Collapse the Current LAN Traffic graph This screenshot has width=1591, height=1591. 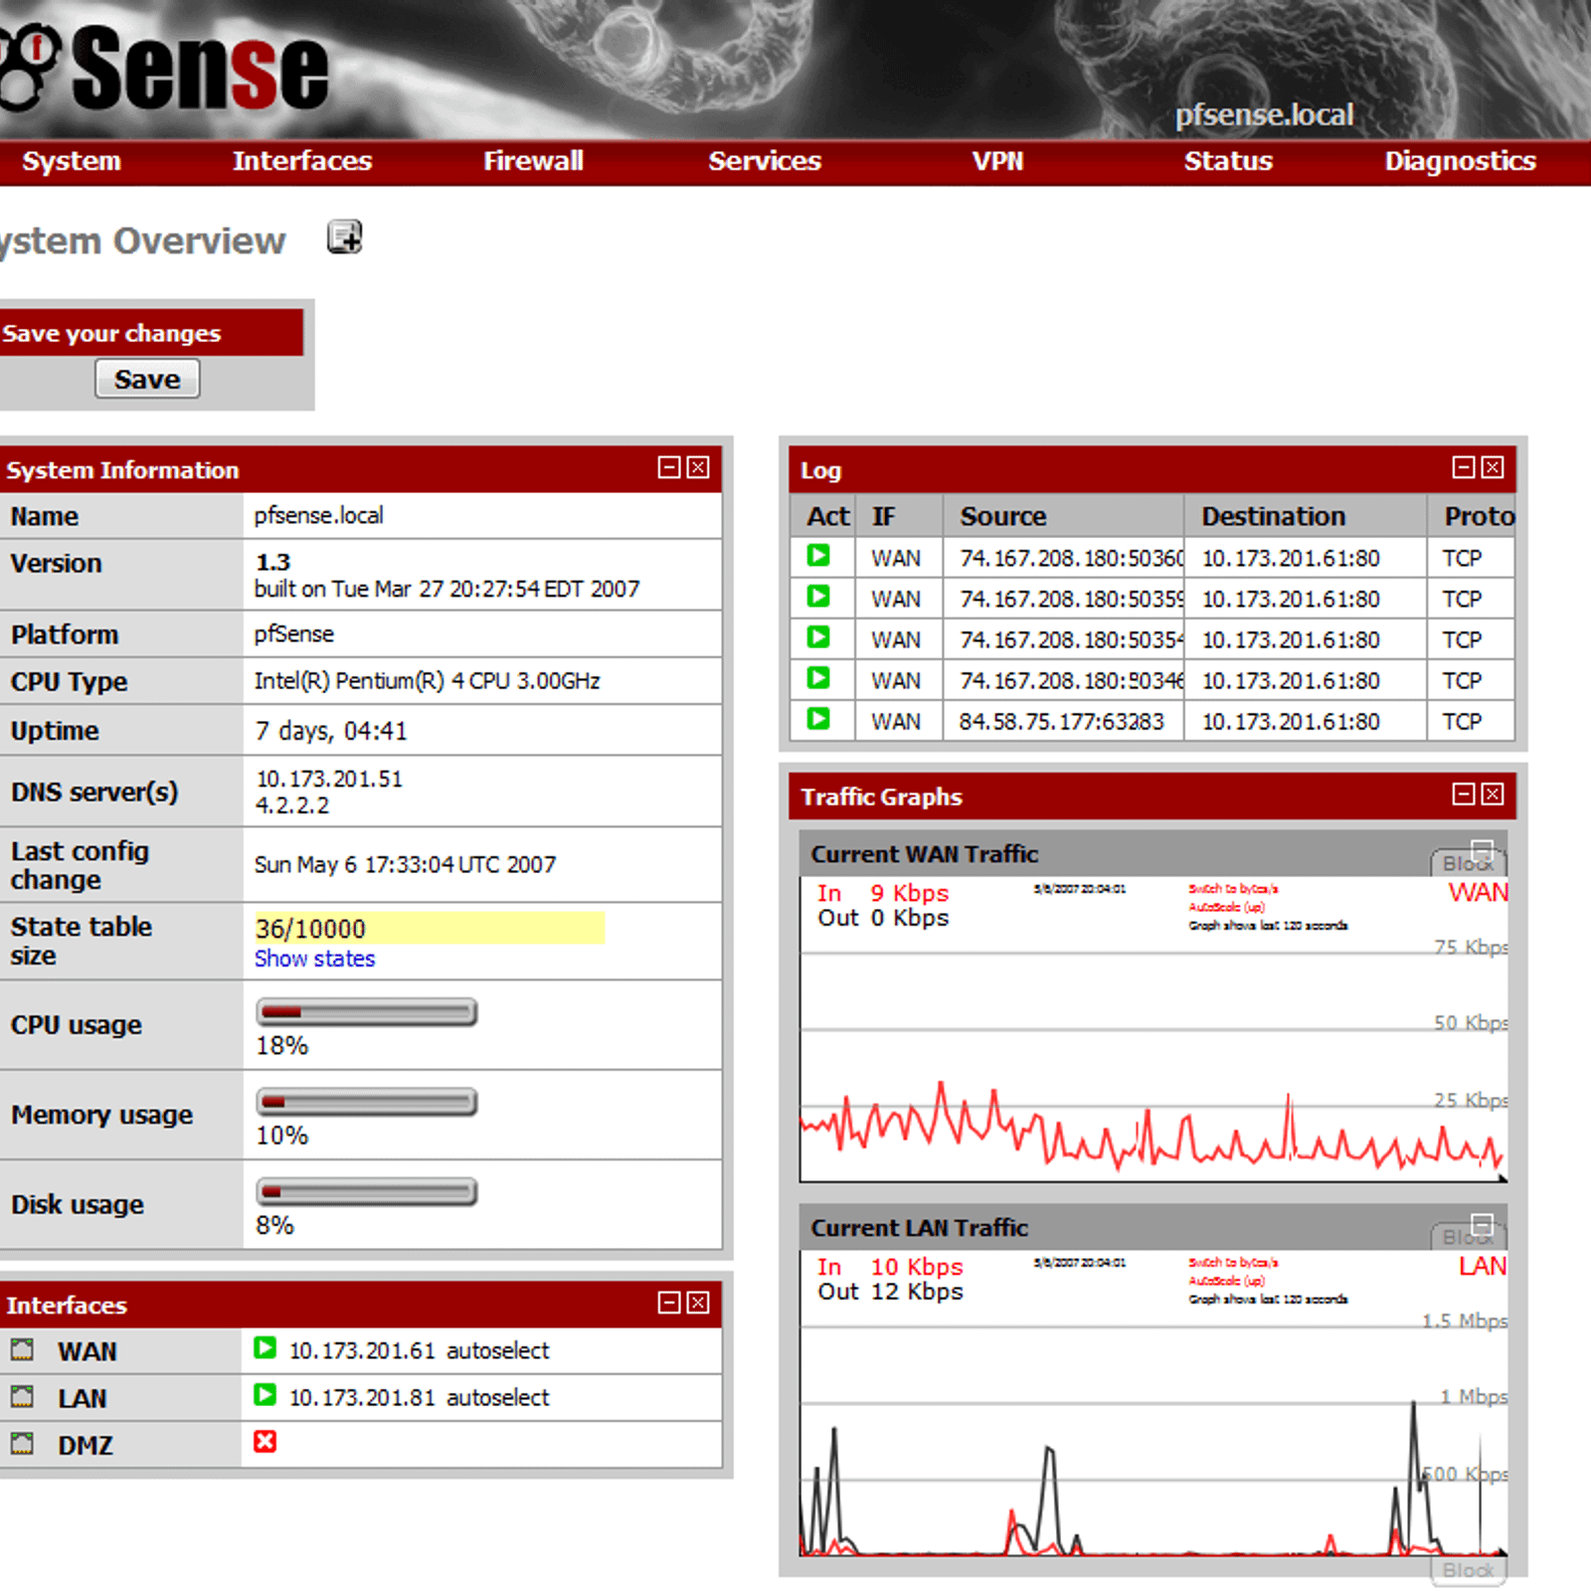[x=1483, y=1223]
